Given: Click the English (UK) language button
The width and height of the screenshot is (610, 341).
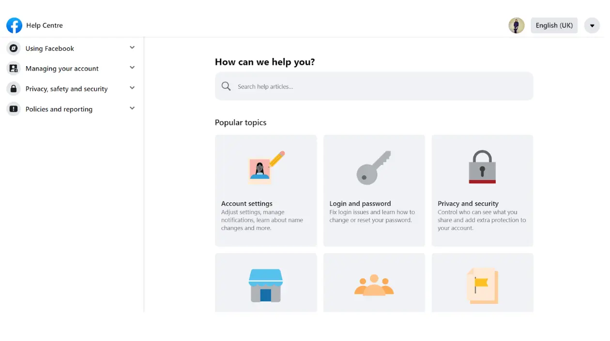Looking at the screenshot, I should coord(554,25).
